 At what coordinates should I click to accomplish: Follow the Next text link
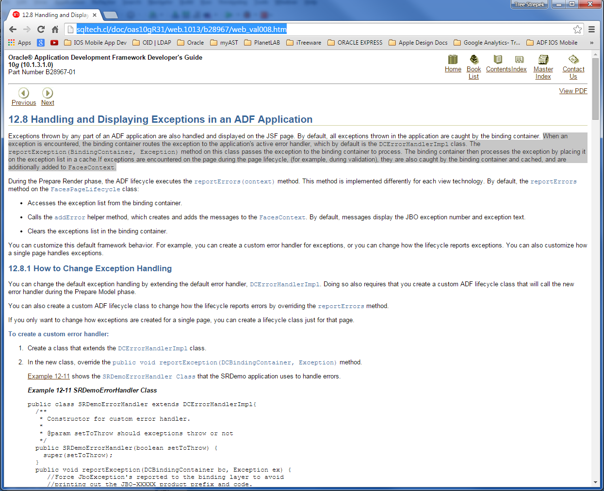click(x=48, y=103)
